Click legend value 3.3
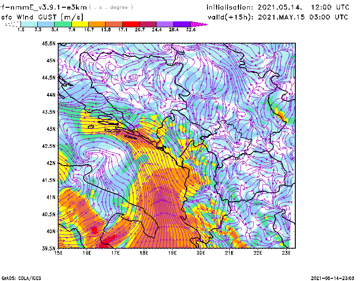 (x=38, y=30)
